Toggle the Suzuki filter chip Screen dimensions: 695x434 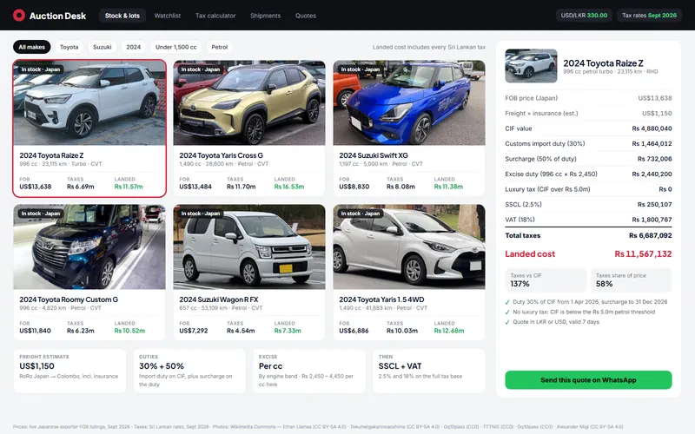coord(103,47)
